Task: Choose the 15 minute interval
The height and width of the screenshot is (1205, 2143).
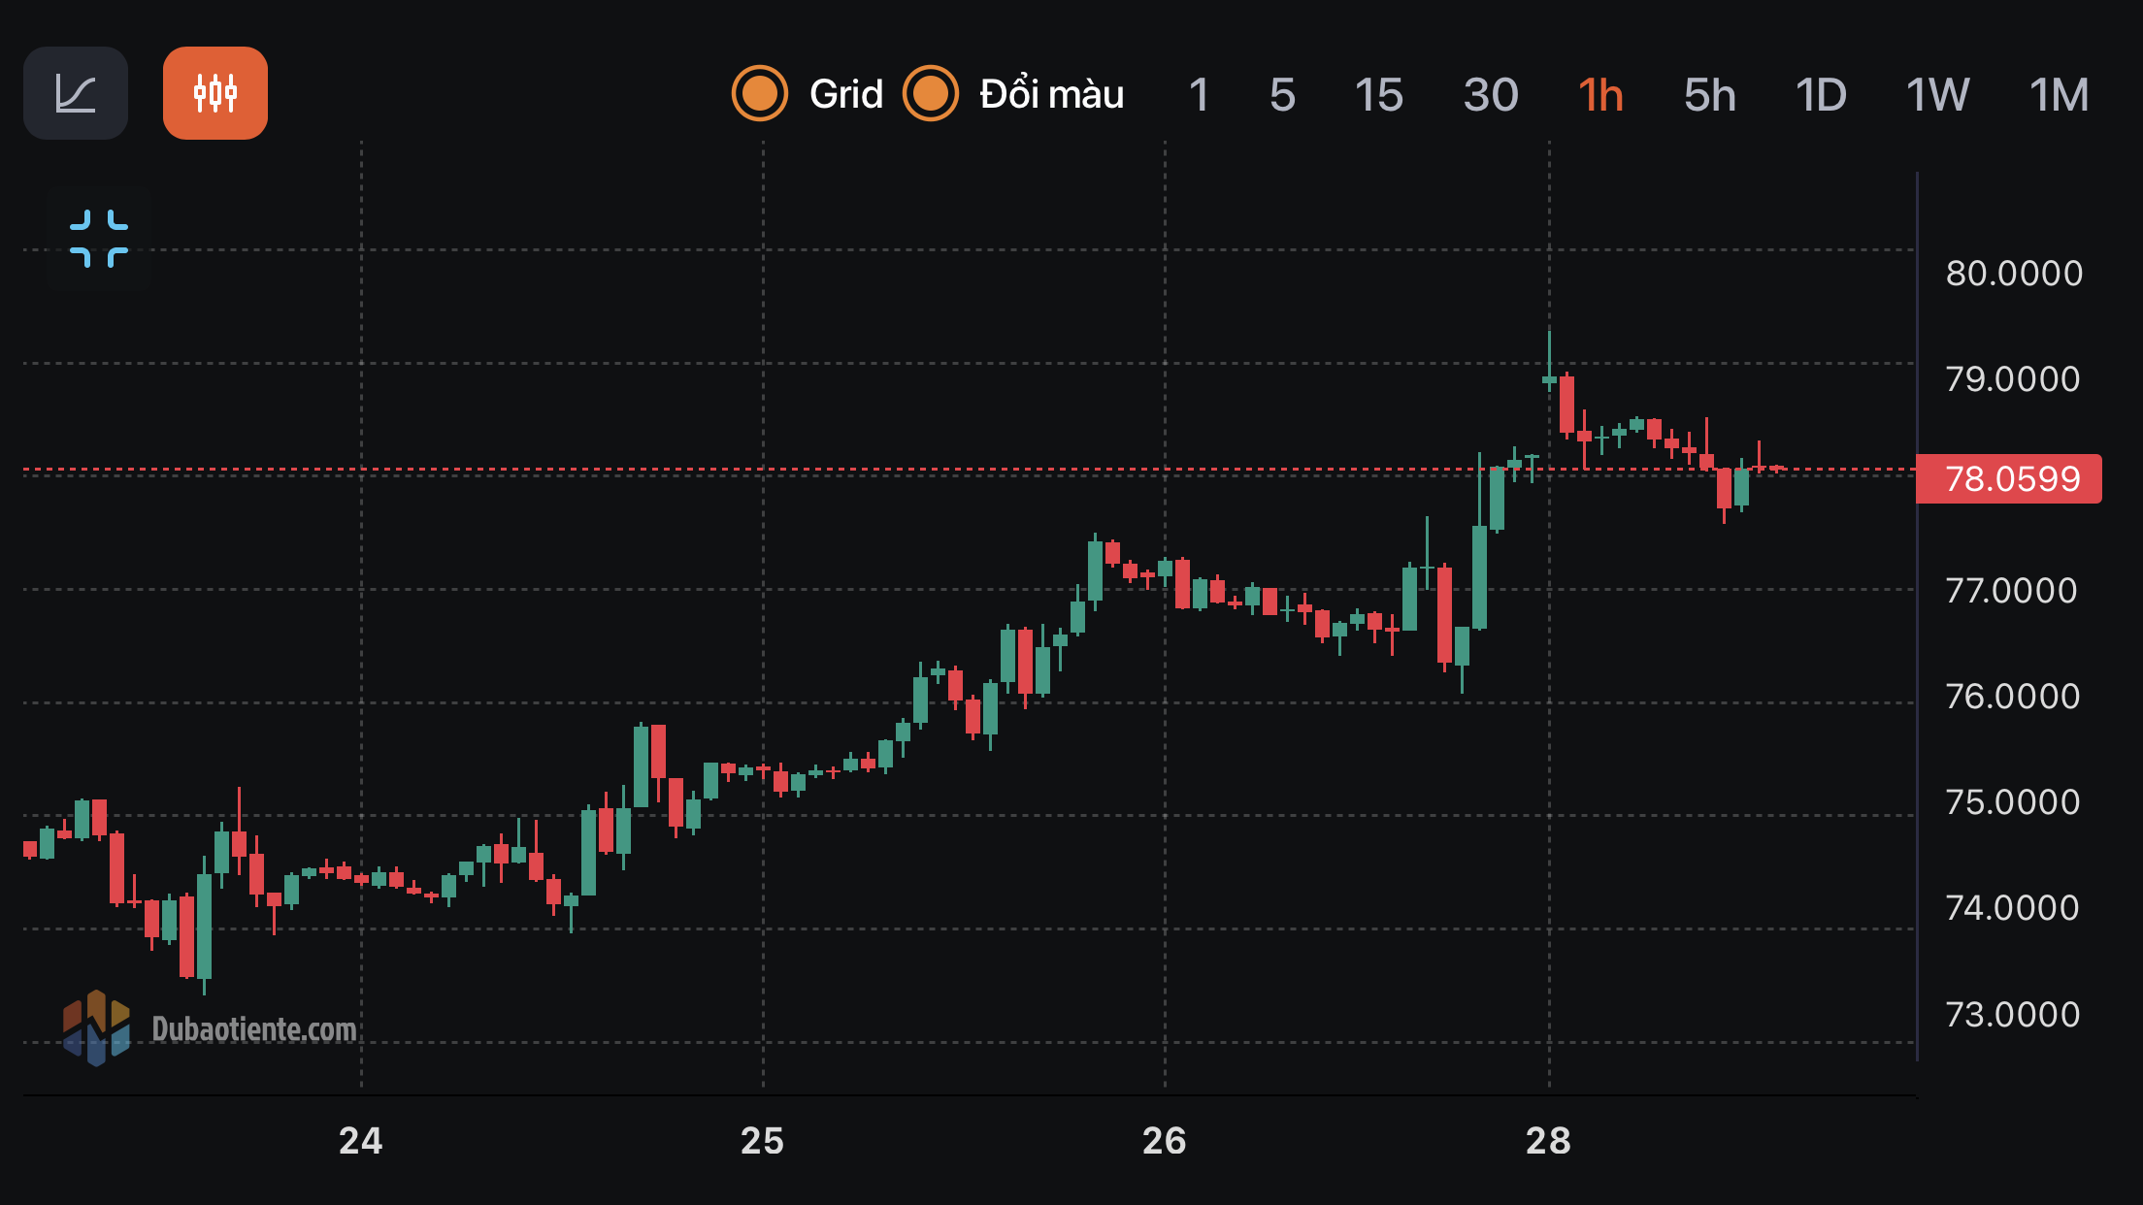Action: tap(1378, 95)
